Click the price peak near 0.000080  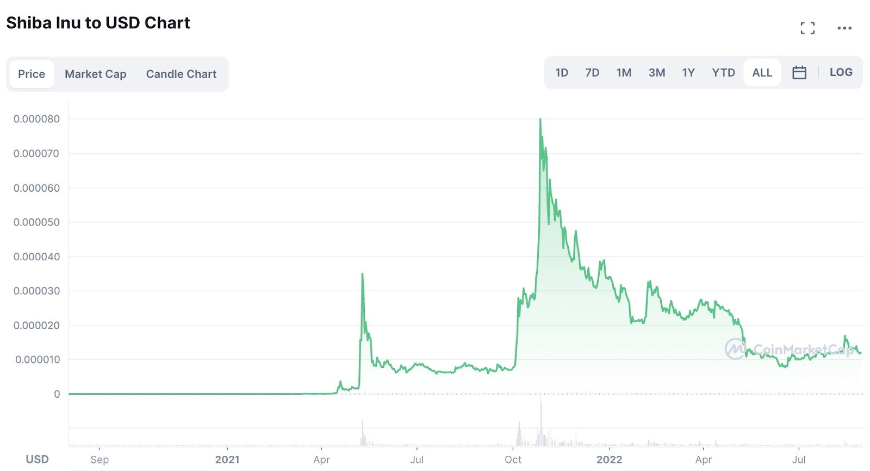[x=540, y=120]
